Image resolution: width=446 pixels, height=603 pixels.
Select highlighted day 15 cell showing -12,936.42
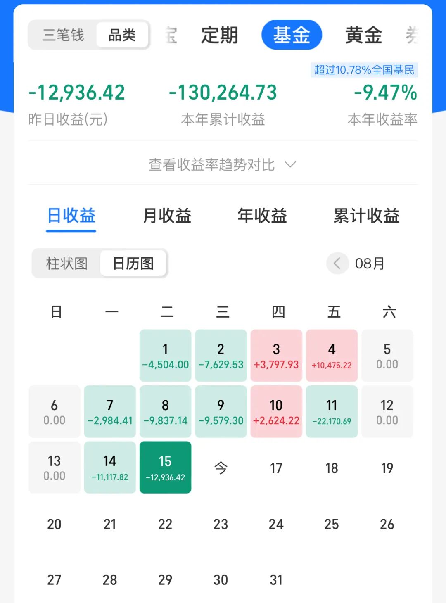pos(165,467)
